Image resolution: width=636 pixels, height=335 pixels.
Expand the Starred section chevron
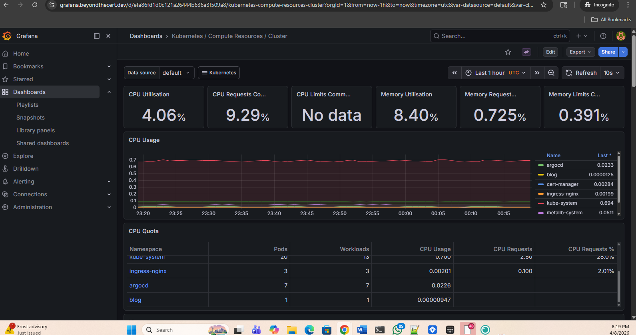(x=109, y=79)
